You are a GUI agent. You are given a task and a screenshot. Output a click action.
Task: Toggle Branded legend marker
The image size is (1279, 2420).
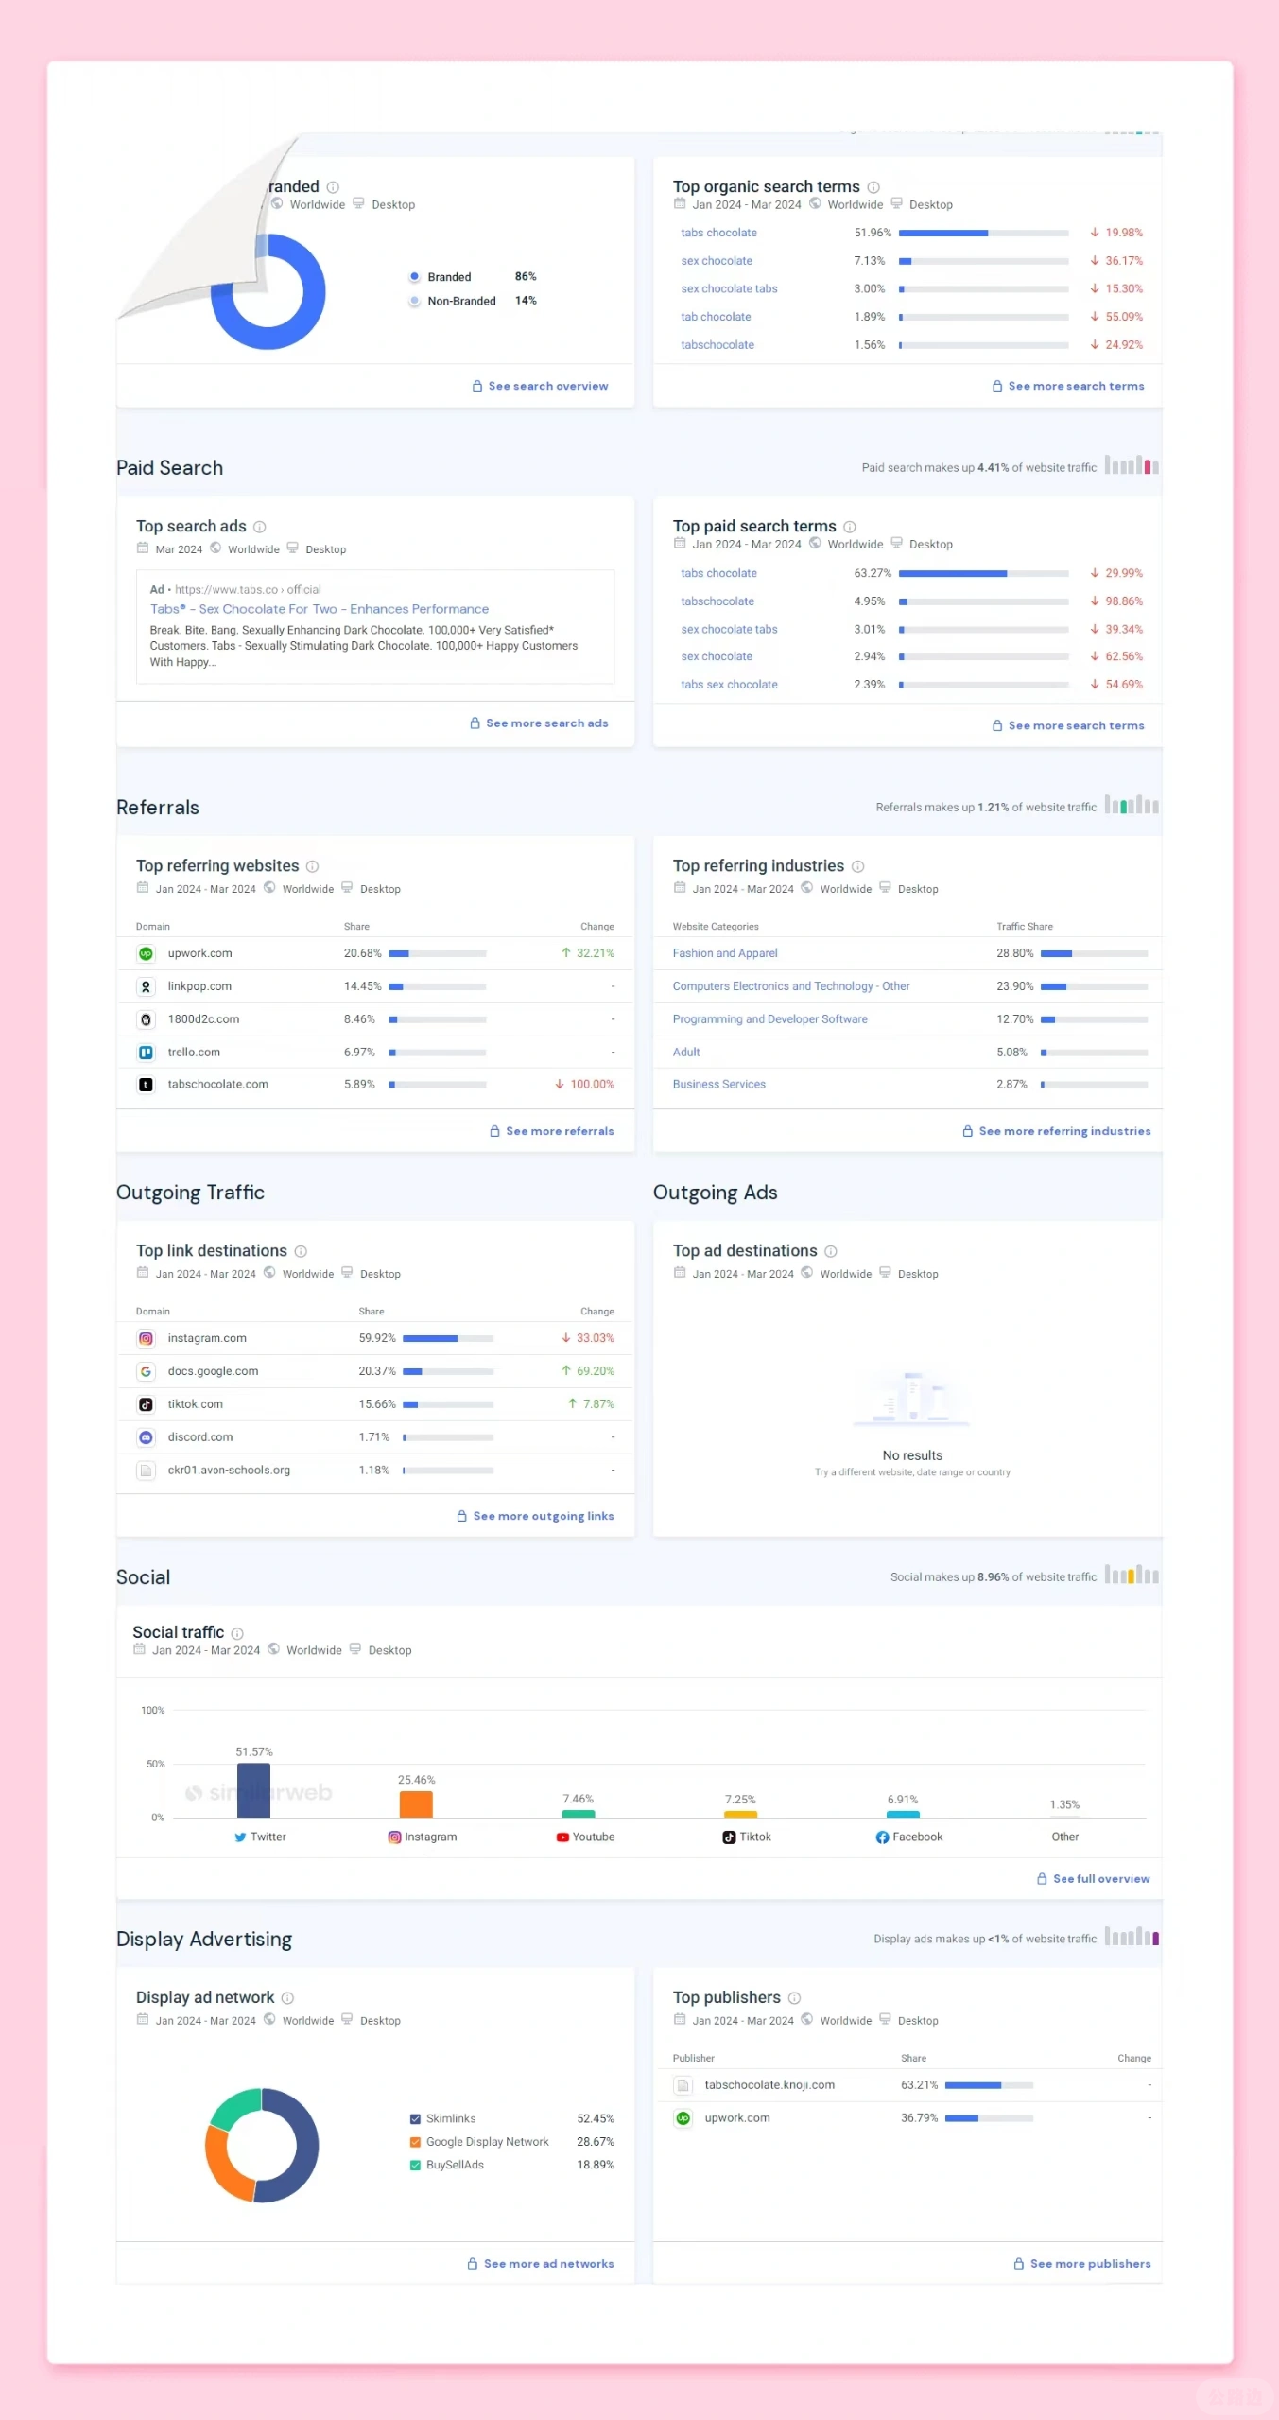[x=414, y=277]
